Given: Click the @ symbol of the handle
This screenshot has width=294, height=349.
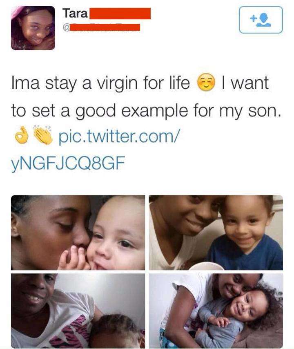Looking at the screenshot, I should click(x=66, y=27).
